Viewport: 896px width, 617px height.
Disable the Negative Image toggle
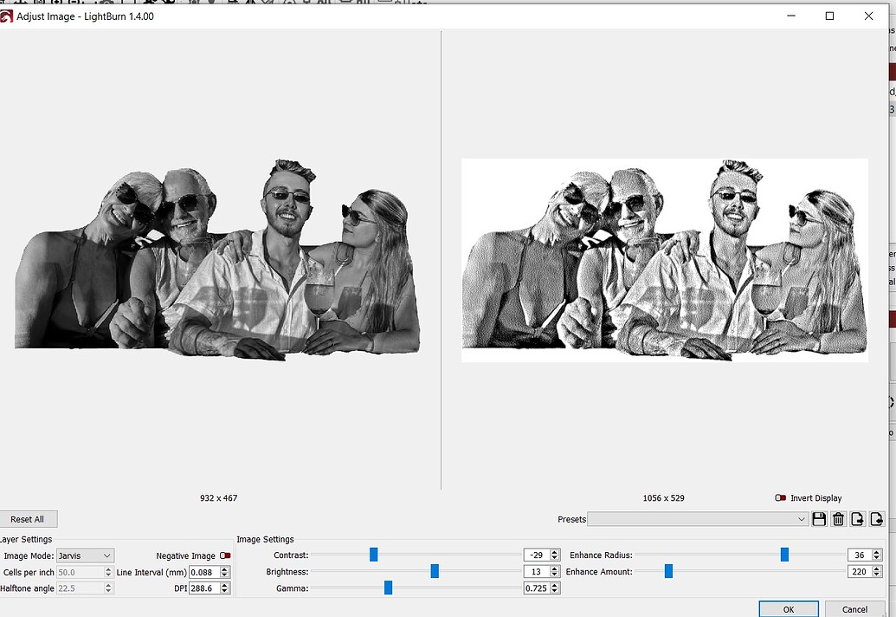pyautogui.click(x=224, y=555)
